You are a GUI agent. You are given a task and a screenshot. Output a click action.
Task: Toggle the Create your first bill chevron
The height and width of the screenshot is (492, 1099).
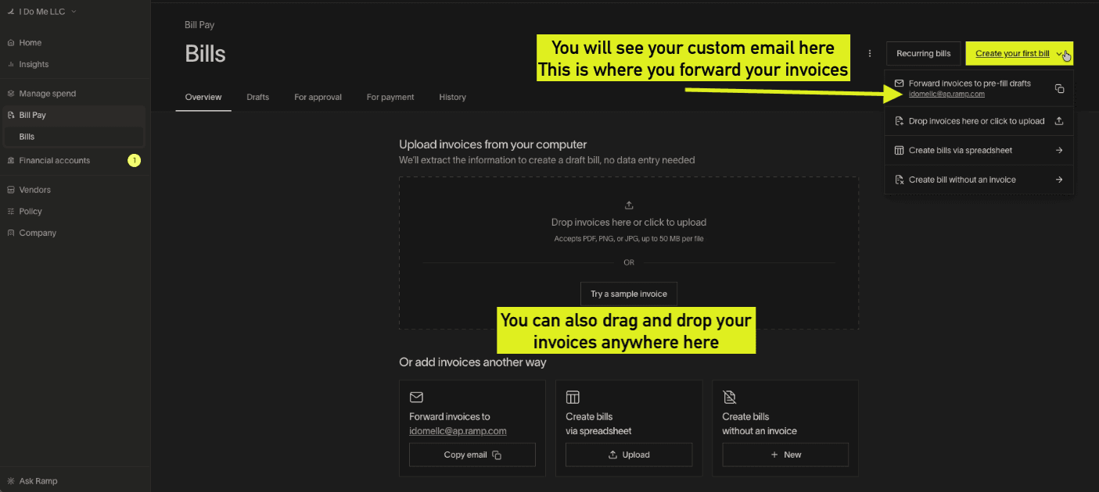click(1061, 53)
